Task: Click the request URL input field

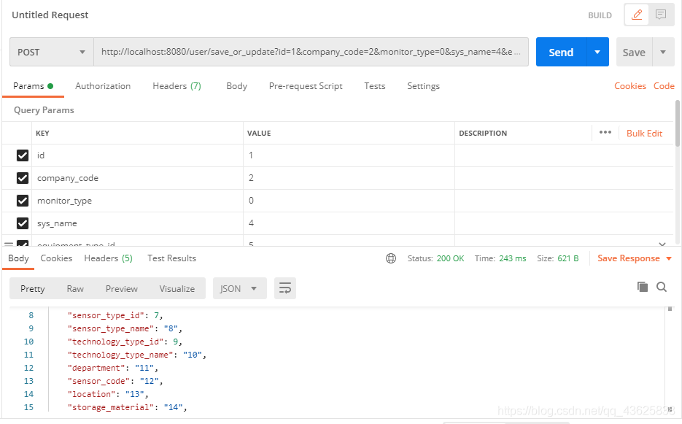Action: click(x=311, y=52)
